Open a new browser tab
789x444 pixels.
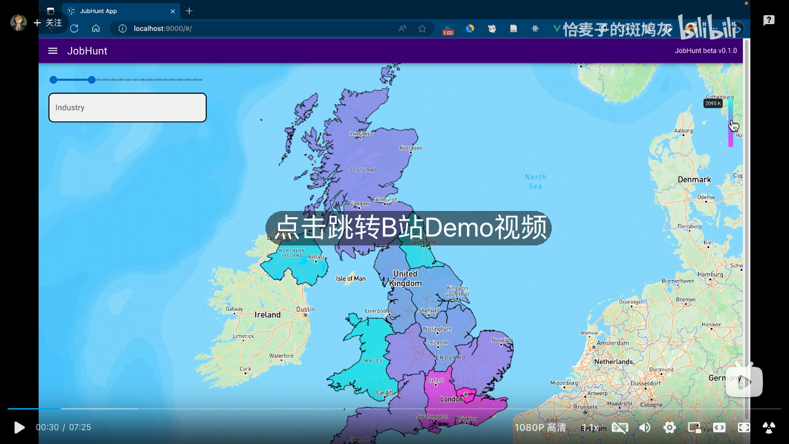189,11
